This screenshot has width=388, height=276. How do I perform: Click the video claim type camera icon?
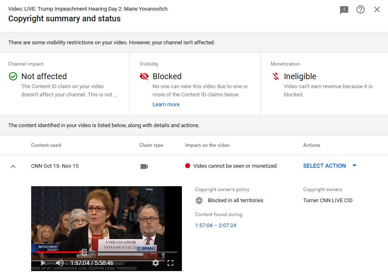tap(144, 167)
